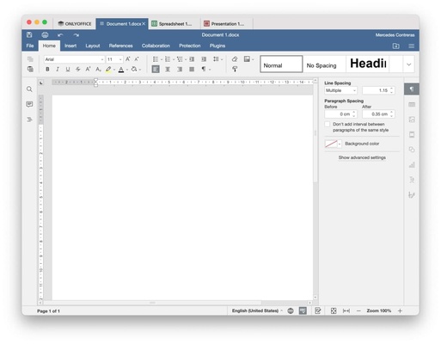The width and height of the screenshot is (441, 344).
Task: Switch to the Layout tab
Action: pyautogui.click(x=93, y=46)
